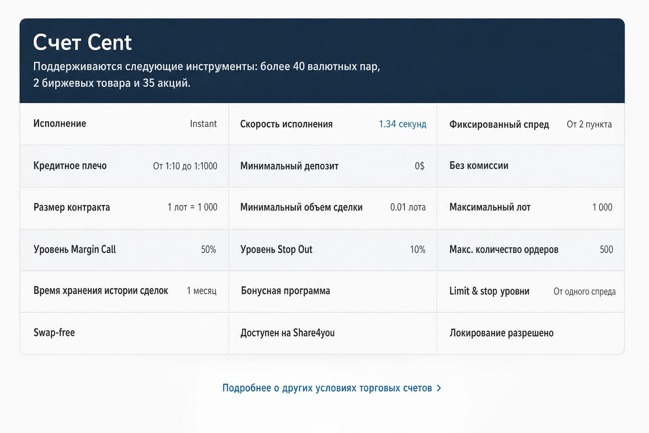This screenshot has height=433, width=649.
Task: Click the Фиксированный спред label
Action: [x=499, y=124]
